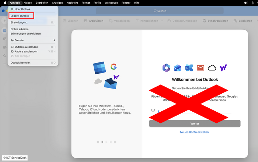Click the Exchange account icon

click(189, 68)
